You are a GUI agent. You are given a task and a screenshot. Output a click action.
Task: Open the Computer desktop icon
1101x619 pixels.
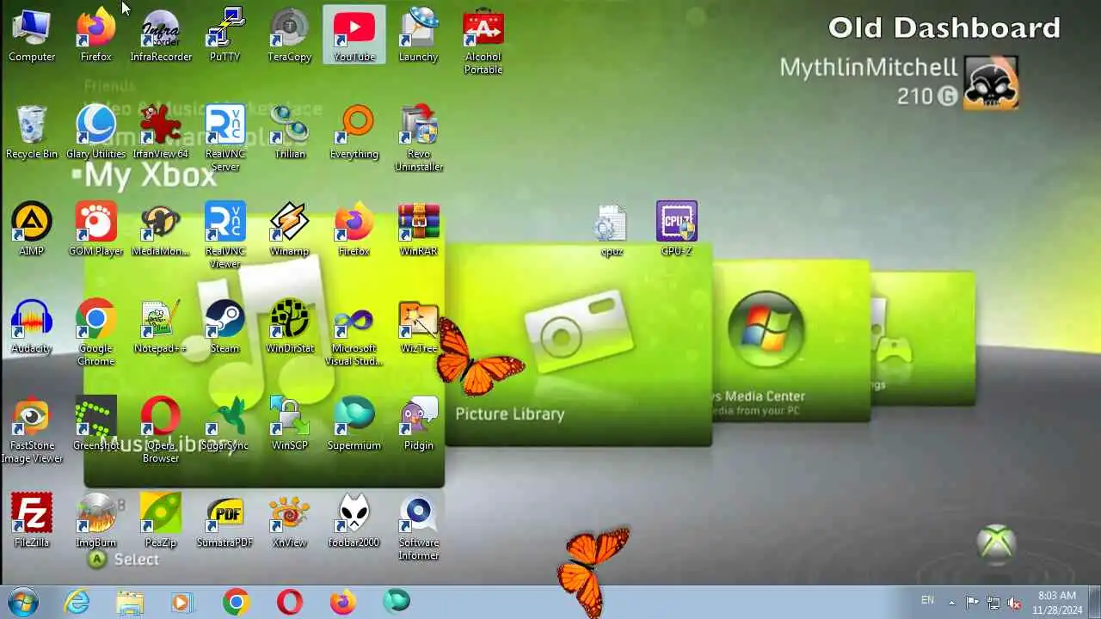(32, 36)
